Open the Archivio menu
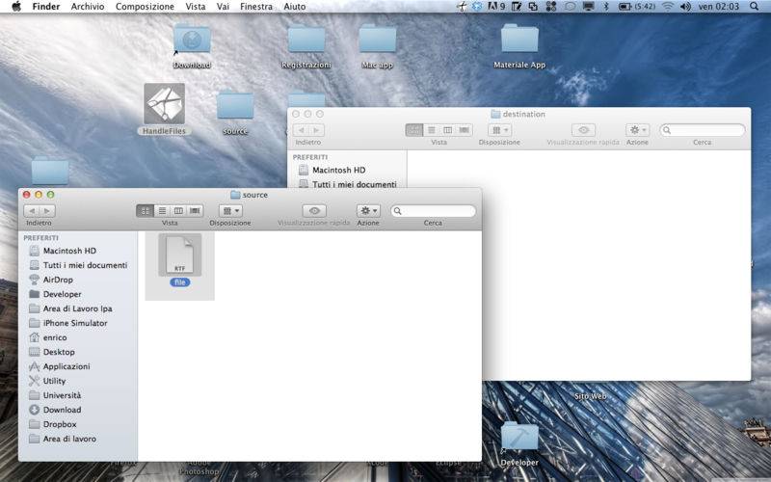771x482 pixels. [88, 7]
